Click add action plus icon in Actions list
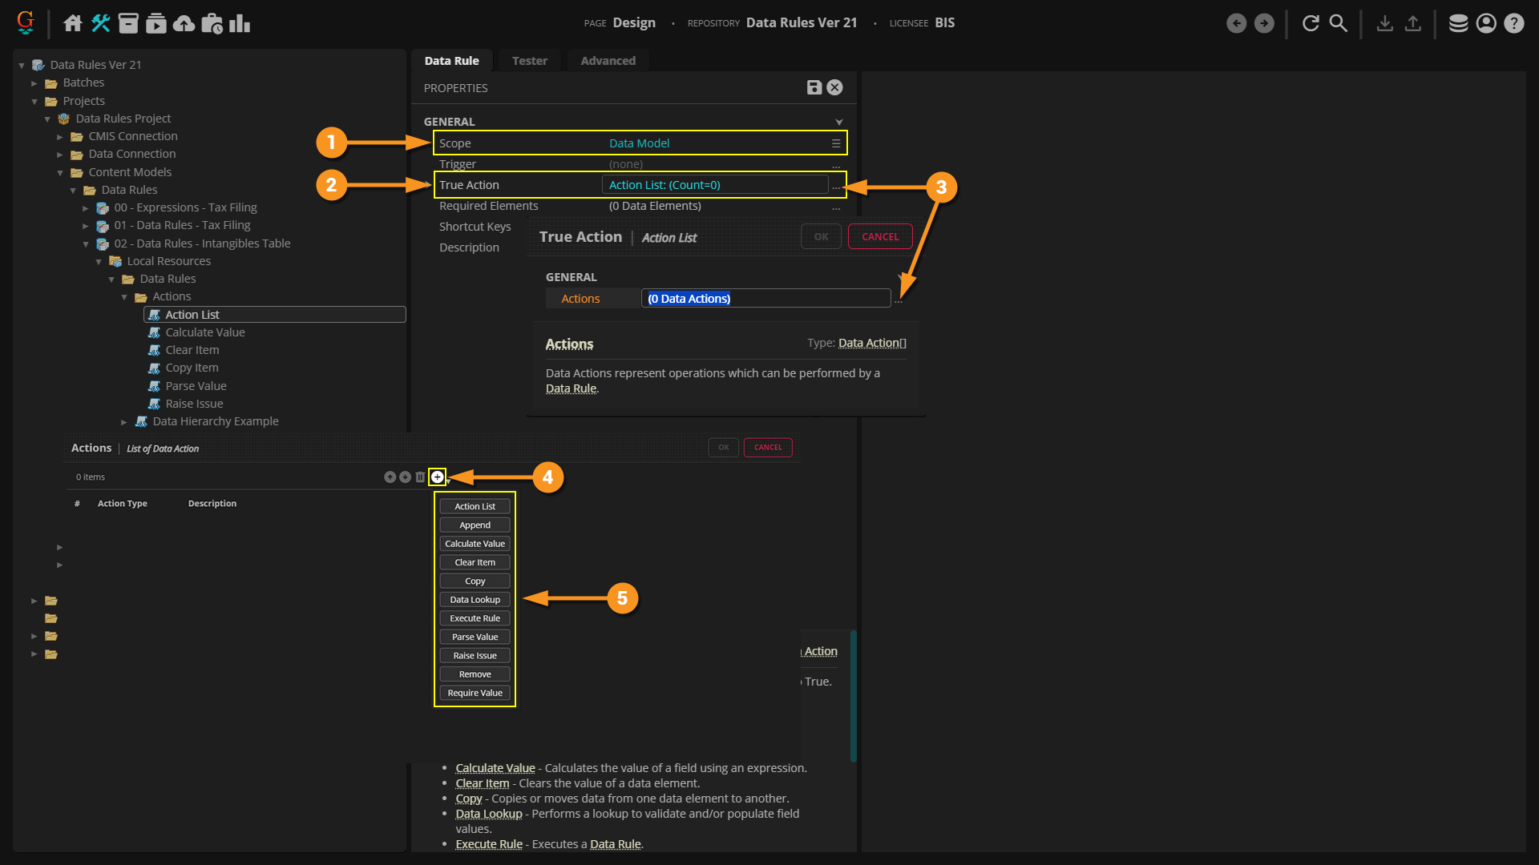 click(x=437, y=477)
